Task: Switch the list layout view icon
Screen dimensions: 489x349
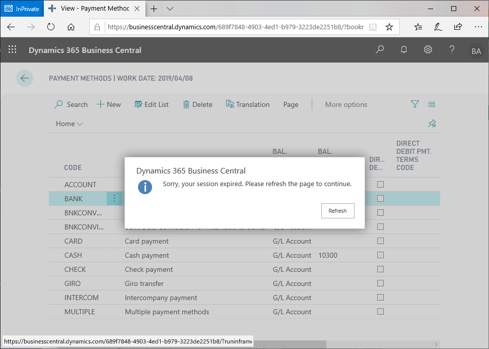Action: 432,104
